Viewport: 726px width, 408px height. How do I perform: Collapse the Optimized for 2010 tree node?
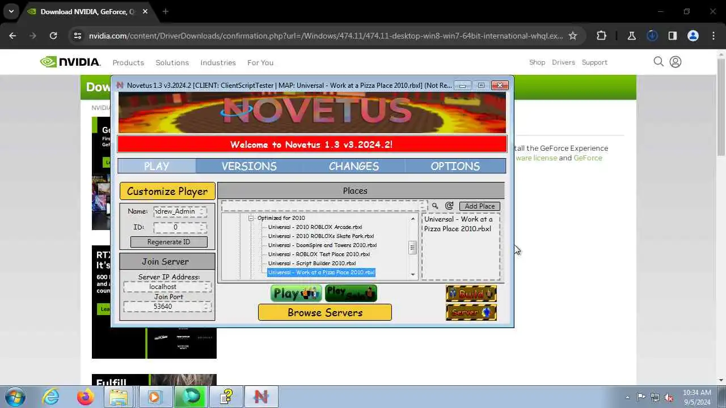[x=251, y=218]
